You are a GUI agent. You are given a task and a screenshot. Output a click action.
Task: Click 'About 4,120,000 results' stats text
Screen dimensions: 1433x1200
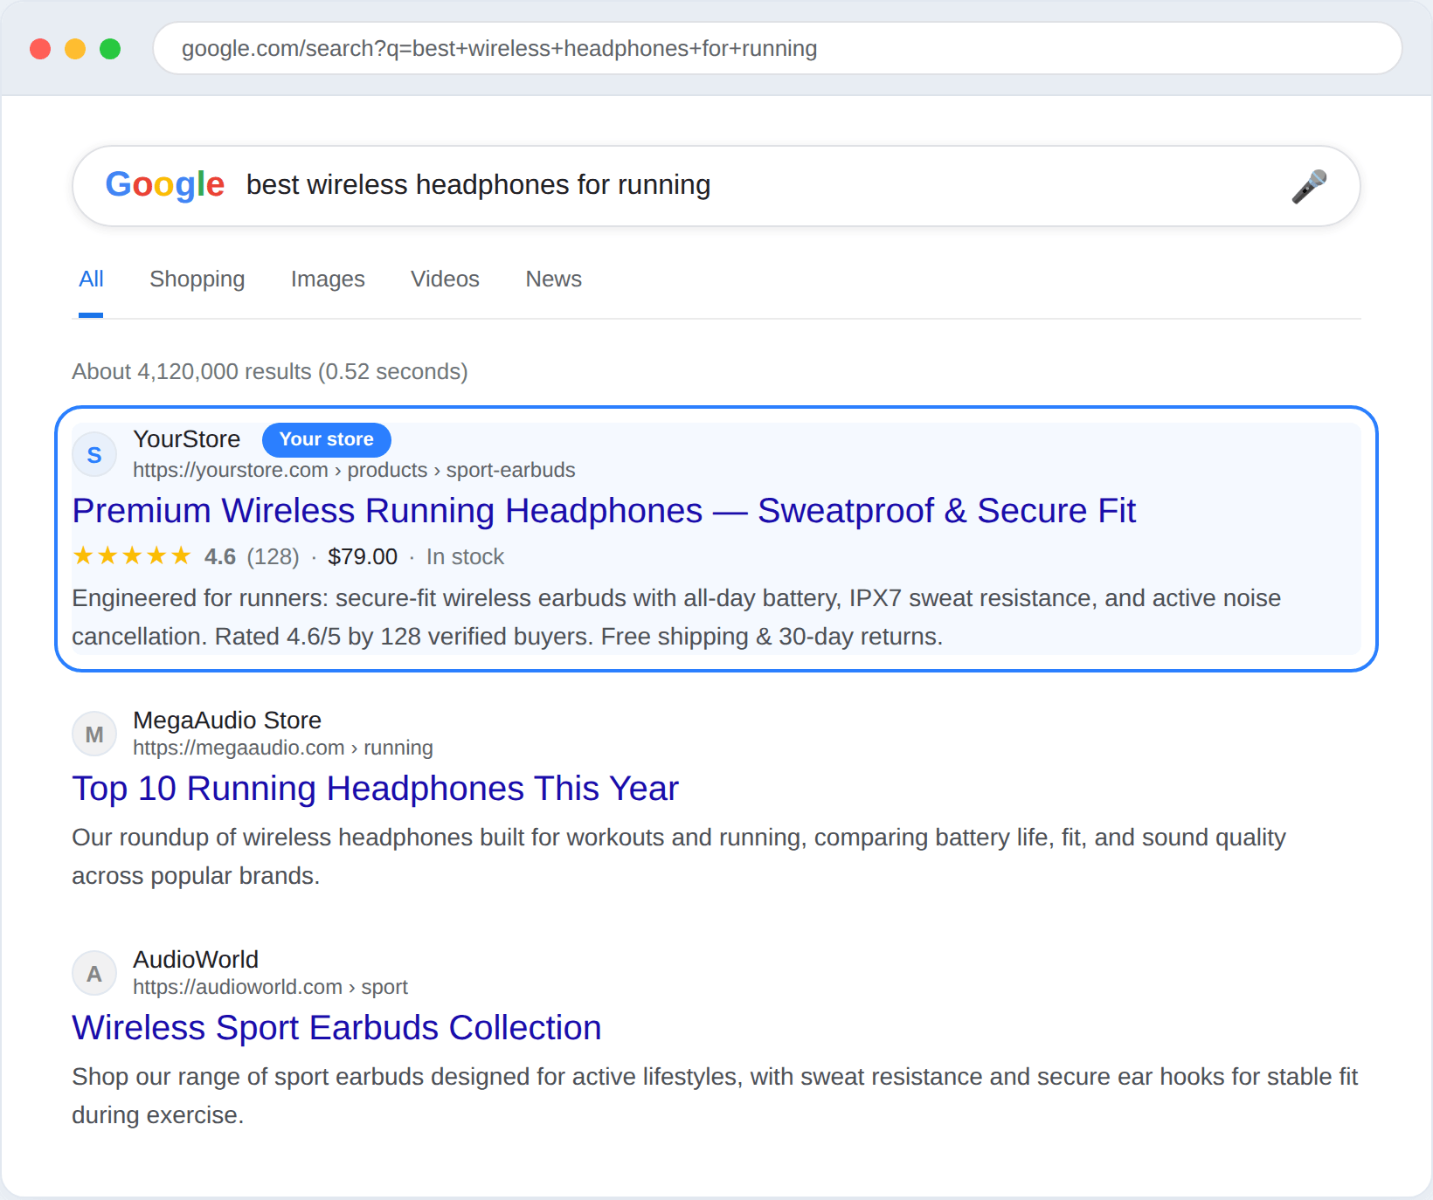pos(270,371)
